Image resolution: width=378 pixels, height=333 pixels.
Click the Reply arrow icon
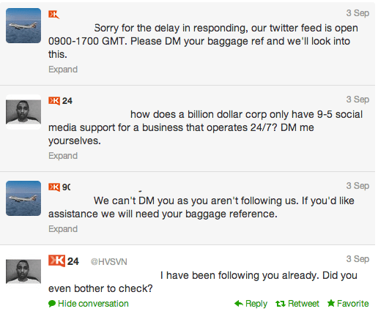pos(239,304)
